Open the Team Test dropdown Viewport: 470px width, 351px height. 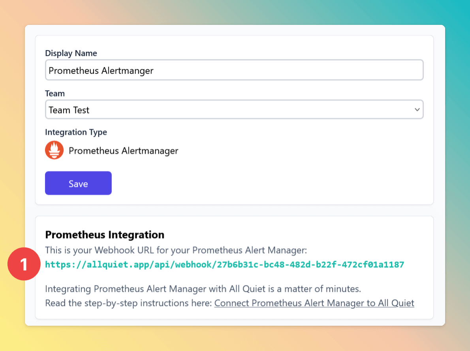[x=234, y=110]
